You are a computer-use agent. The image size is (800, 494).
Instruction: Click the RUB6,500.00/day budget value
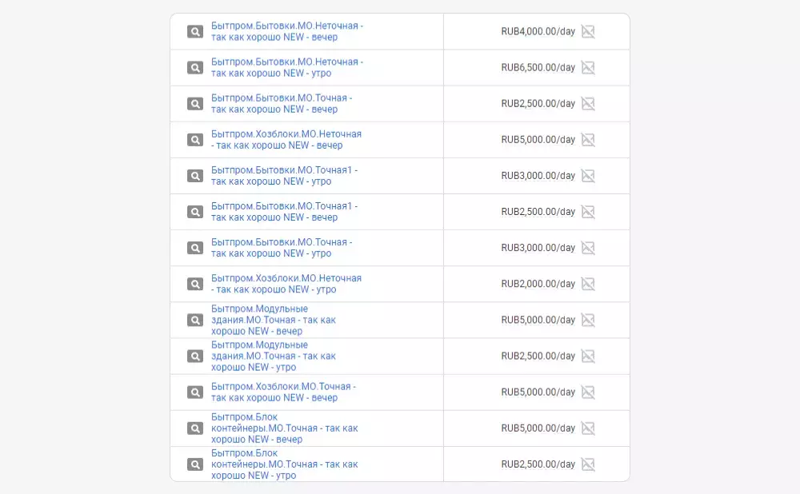[538, 68]
